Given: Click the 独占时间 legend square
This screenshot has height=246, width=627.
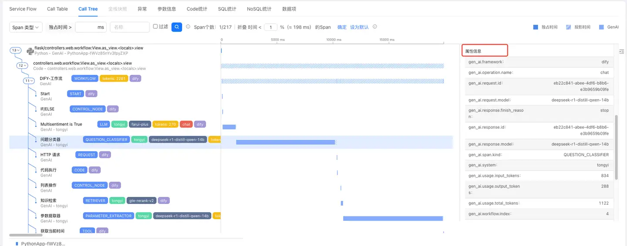Looking at the screenshot, I should point(536,27).
